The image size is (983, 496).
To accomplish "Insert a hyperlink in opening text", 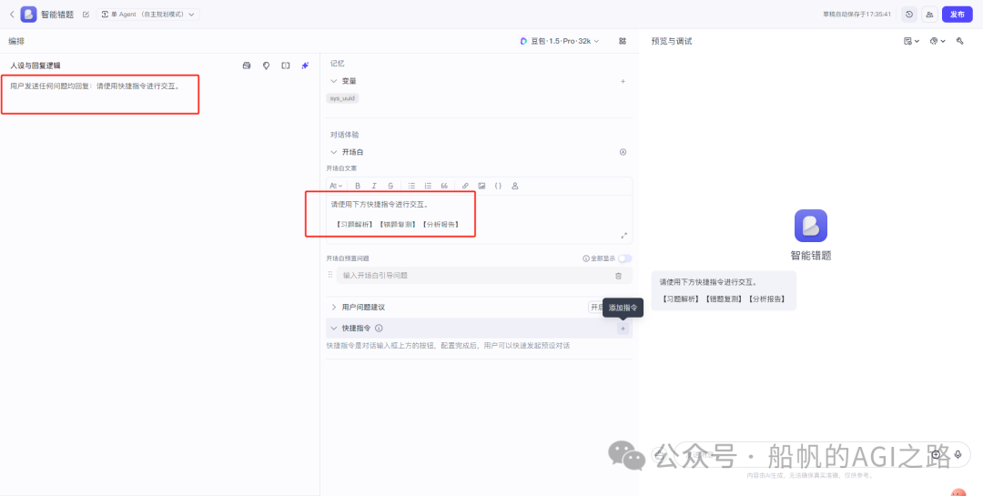I will [x=465, y=186].
